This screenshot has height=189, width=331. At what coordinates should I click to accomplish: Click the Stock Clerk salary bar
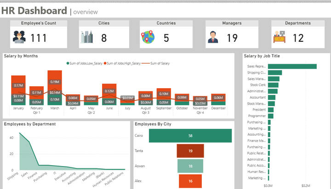273,85
